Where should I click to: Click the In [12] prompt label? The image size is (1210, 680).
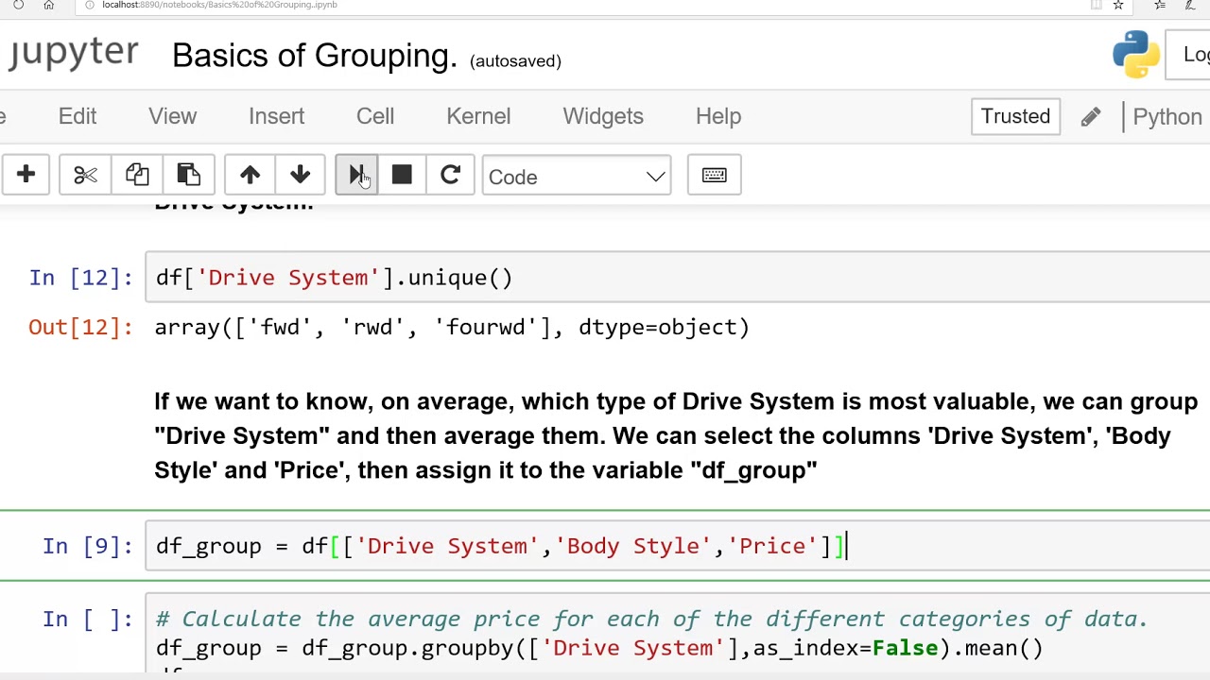(80, 278)
